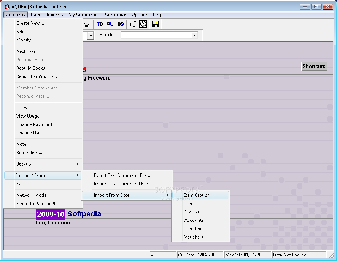
Task: Open the Customize menu
Action: (116, 14)
